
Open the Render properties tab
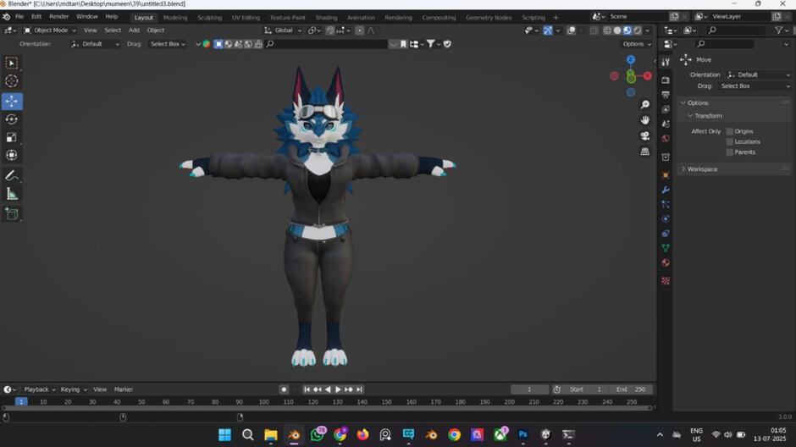[666, 80]
